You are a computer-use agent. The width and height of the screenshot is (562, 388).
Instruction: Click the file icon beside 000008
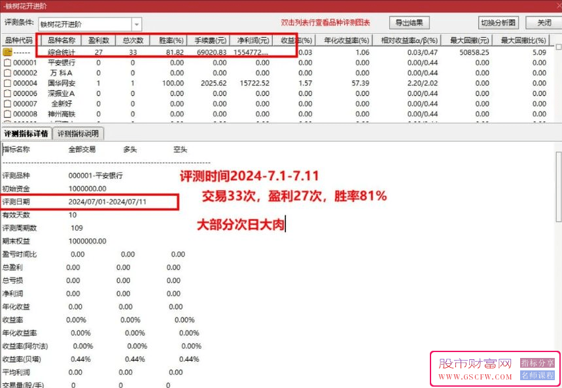coord(7,114)
